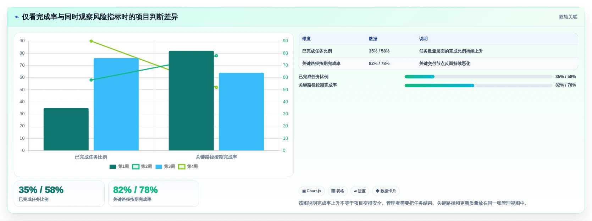Click the dark green bar for 关键路径按期完成率

[x=191, y=101]
